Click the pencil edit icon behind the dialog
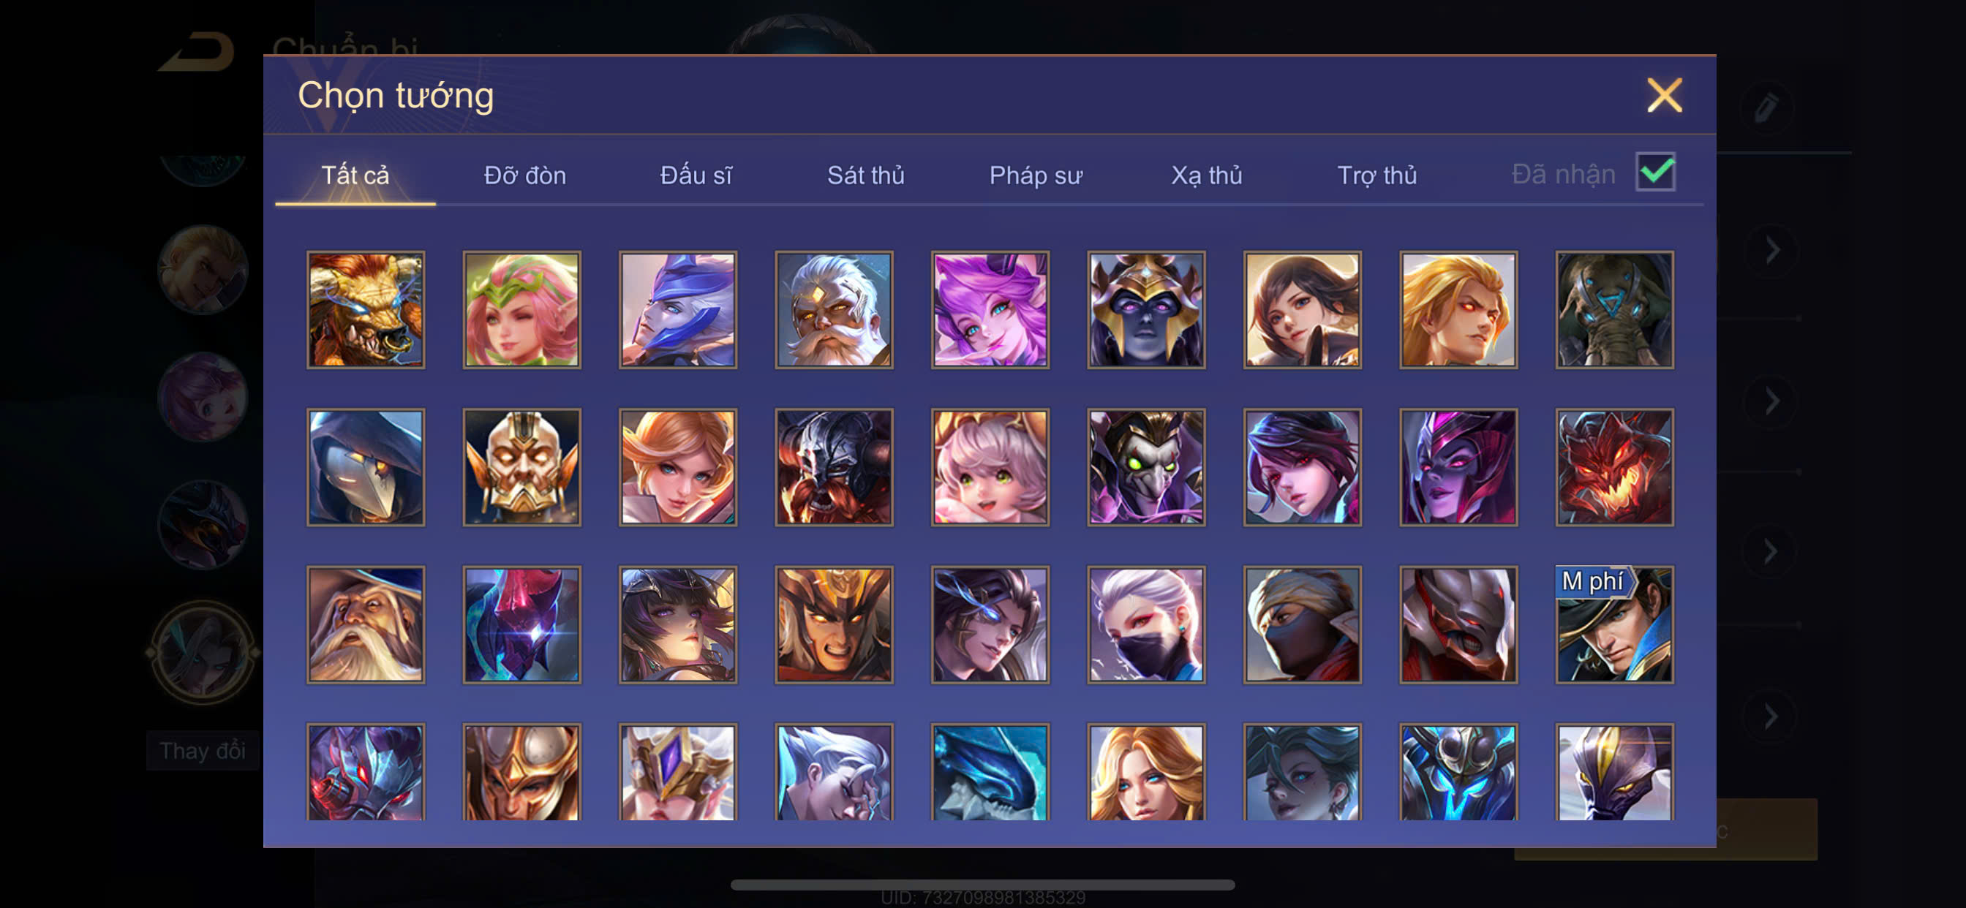Viewport: 1966px width, 908px height. pos(1766,107)
